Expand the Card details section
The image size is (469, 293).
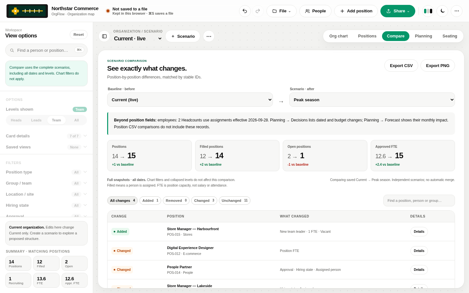[46, 136]
